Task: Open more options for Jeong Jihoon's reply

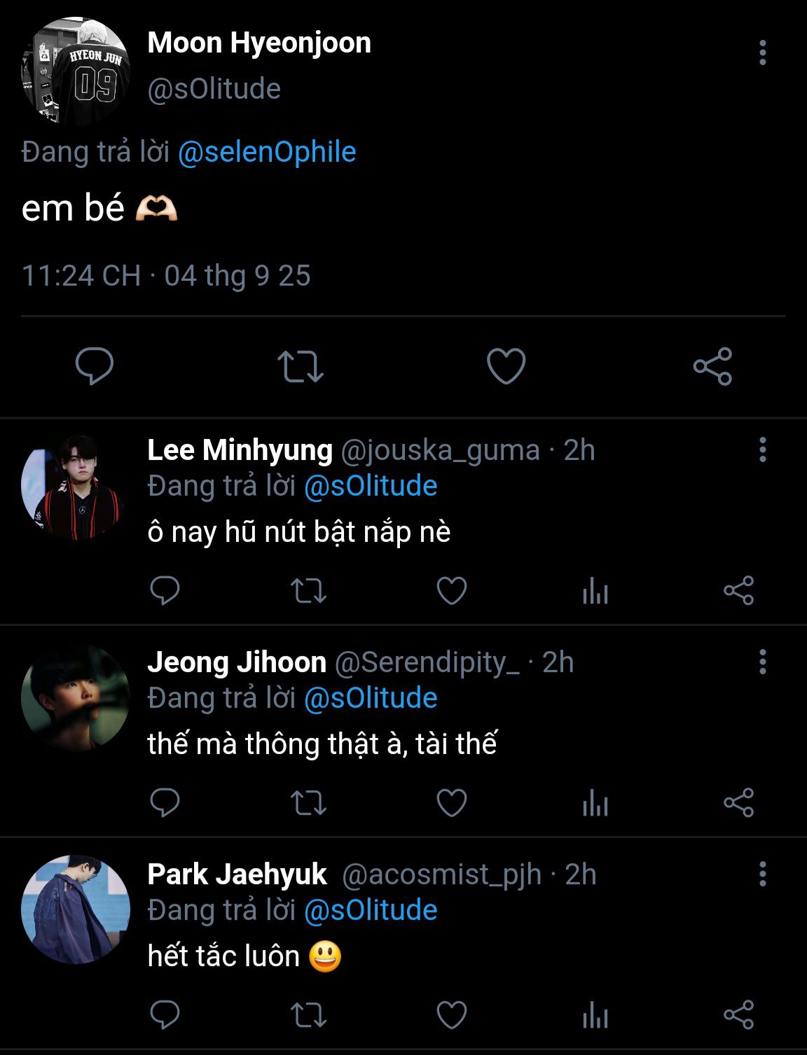Action: [762, 662]
